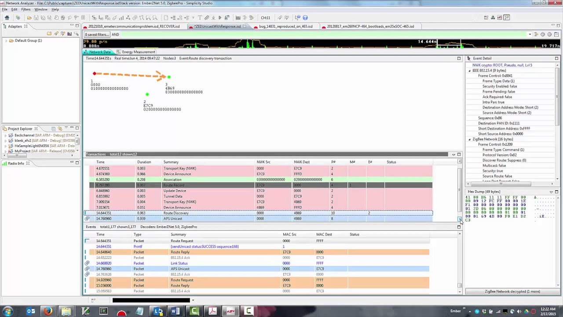
Task: Select node E7C9 in the network diagram
Action: click(147, 94)
